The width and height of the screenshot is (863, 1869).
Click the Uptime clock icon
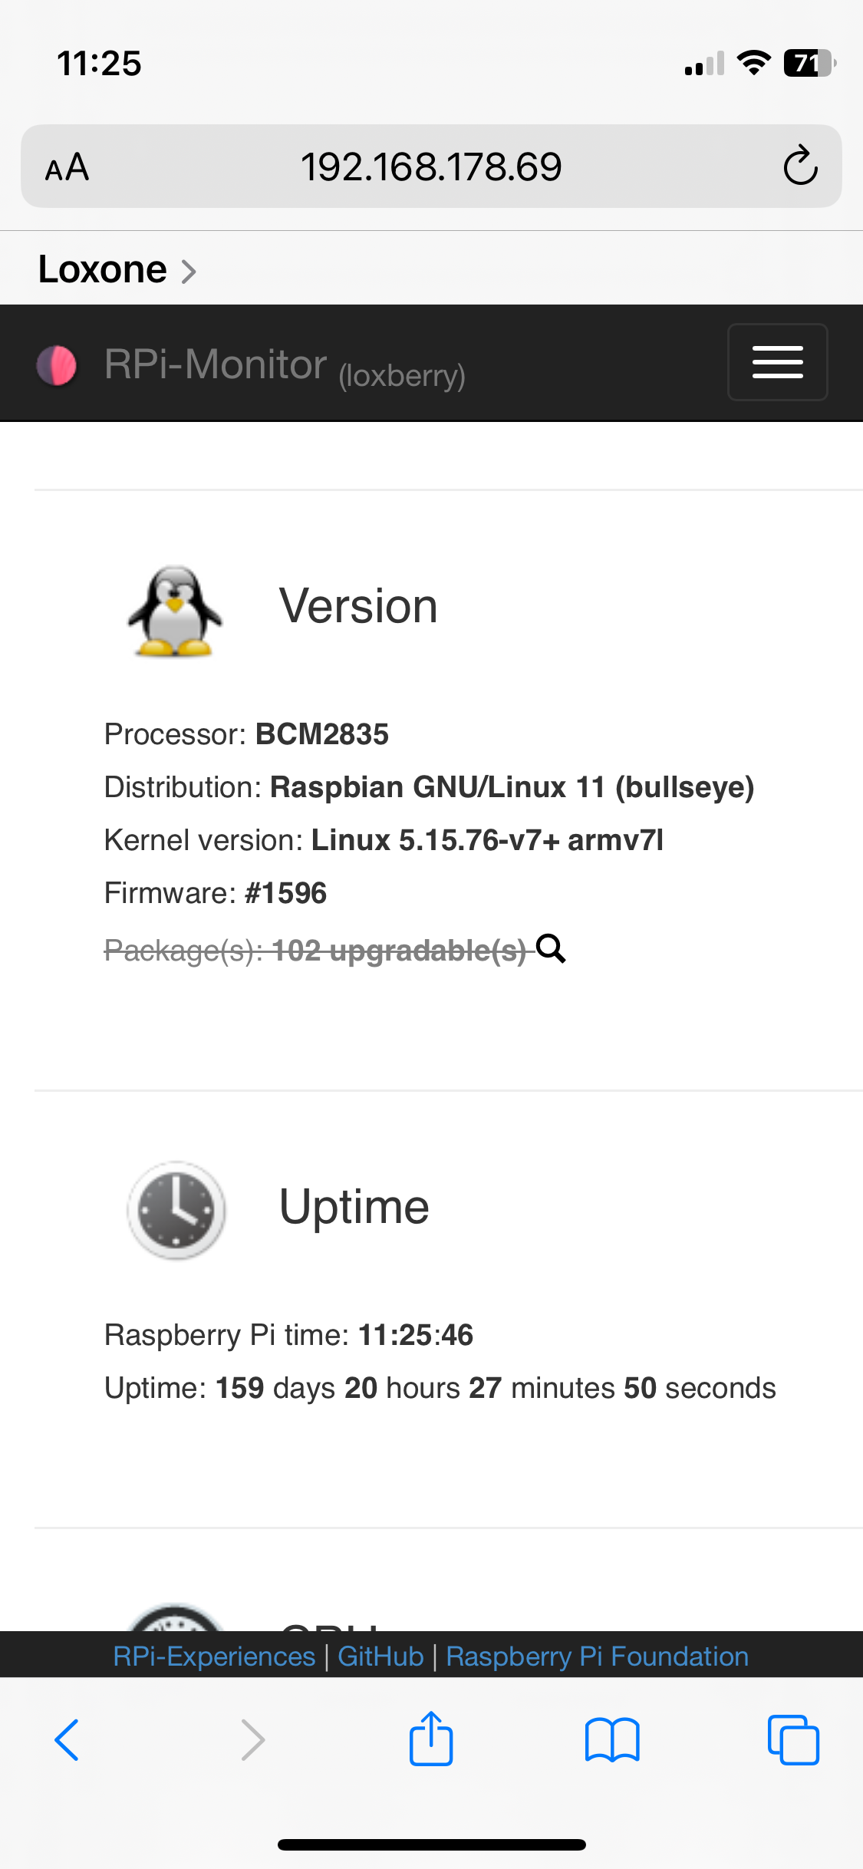pos(176,1210)
